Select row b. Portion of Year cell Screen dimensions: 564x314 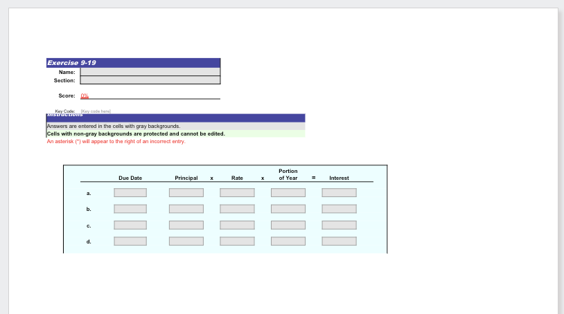288,209
